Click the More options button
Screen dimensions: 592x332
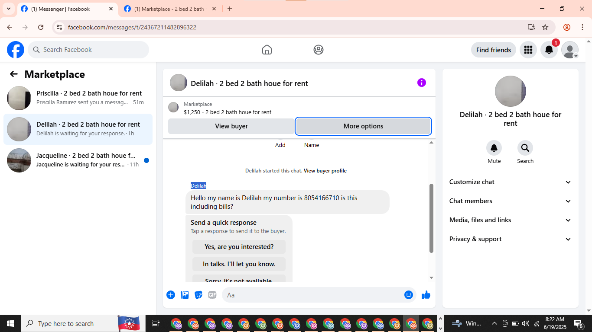point(363,126)
